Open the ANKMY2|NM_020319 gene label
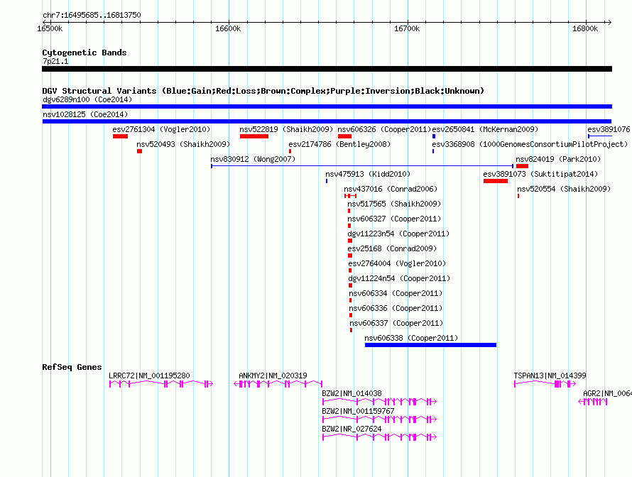 click(273, 375)
